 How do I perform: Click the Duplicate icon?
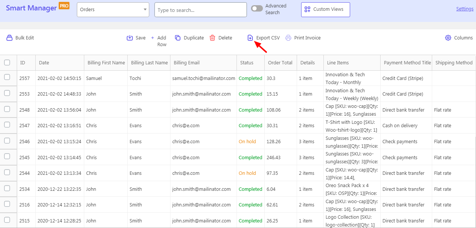click(178, 38)
